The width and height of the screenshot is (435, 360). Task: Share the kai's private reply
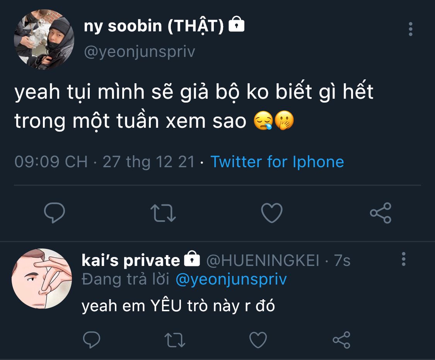pyautogui.click(x=341, y=340)
